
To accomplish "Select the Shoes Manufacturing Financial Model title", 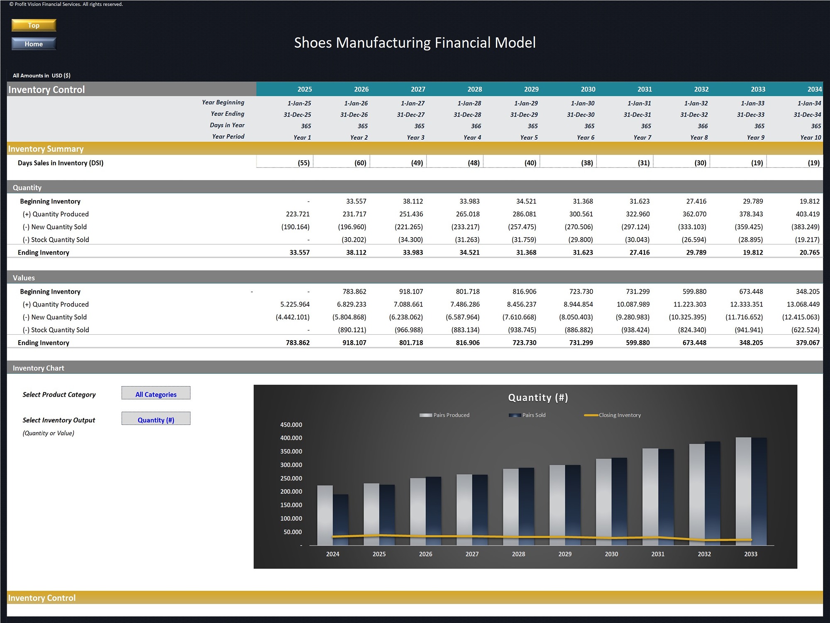I will pyautogui.click(x=415, y=42).
